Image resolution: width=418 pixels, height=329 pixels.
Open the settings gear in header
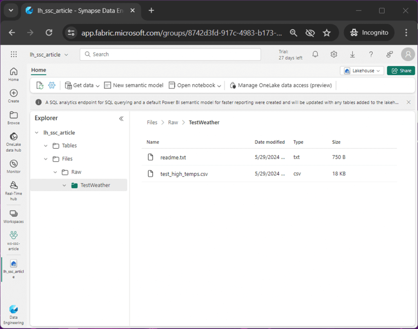(334, 54)
